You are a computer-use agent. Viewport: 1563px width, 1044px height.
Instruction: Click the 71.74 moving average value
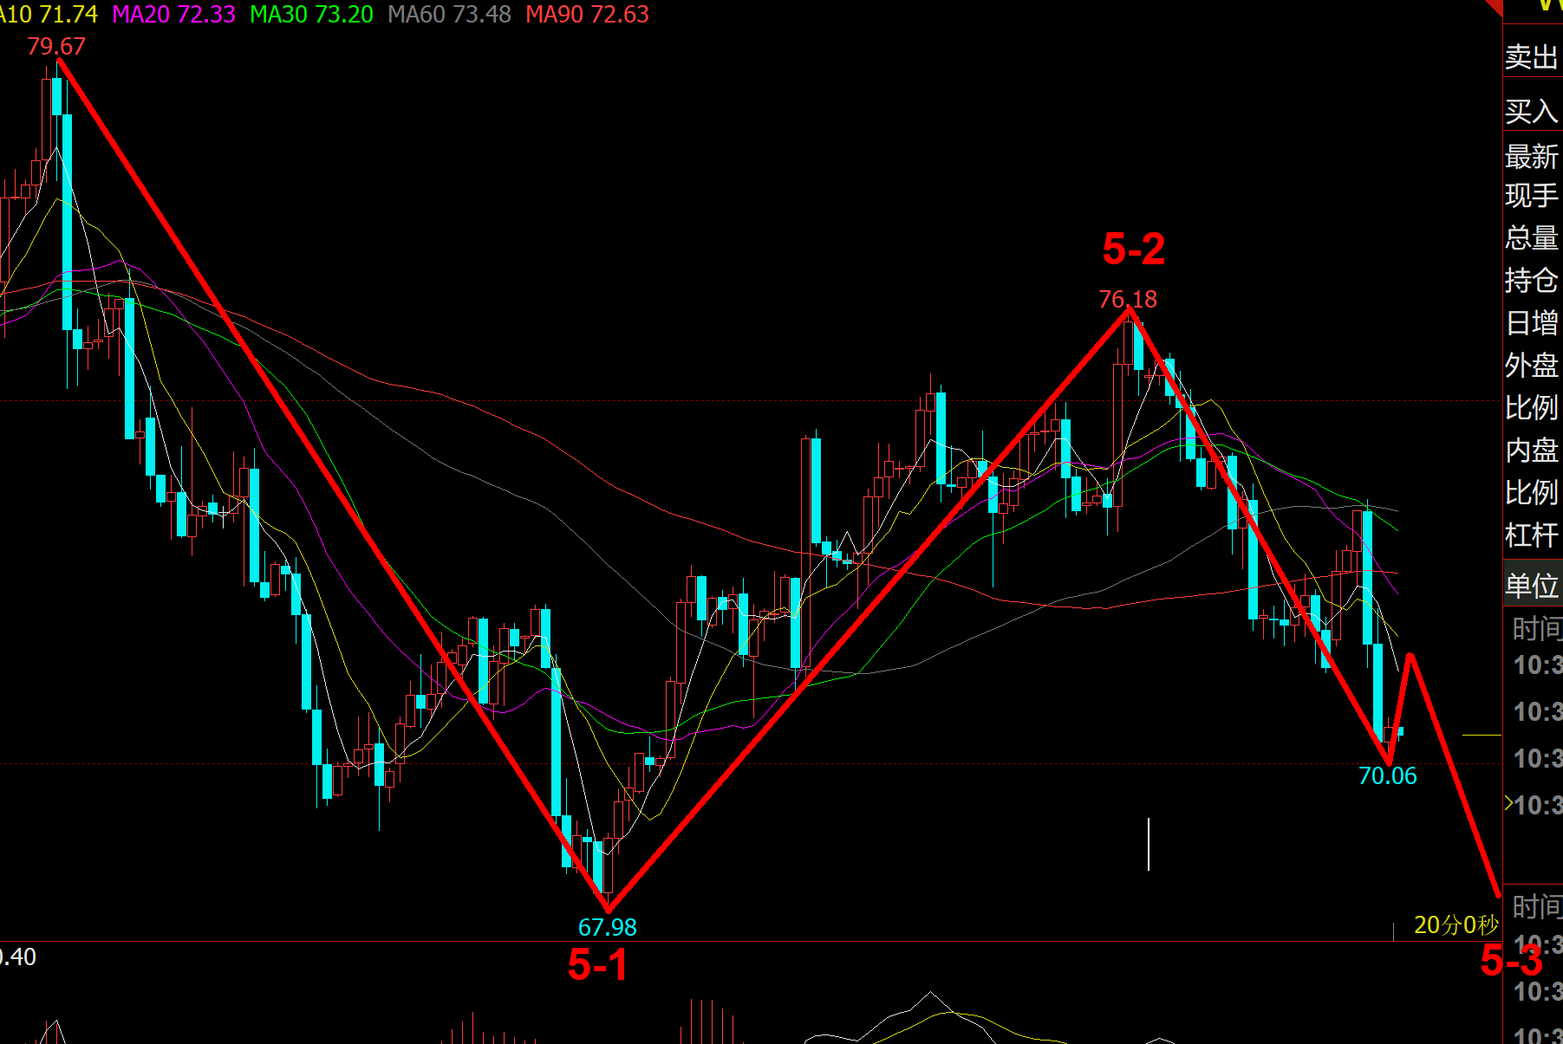point(68,14)
